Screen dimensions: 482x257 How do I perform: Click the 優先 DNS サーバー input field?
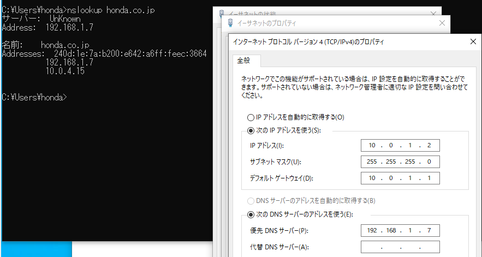pyautogui.click(x=400, y=230)
